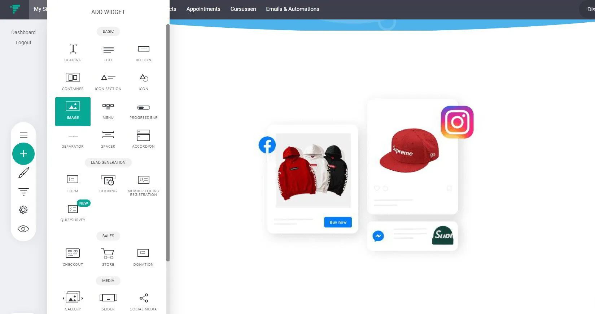Add the Store cart widget

108,257
